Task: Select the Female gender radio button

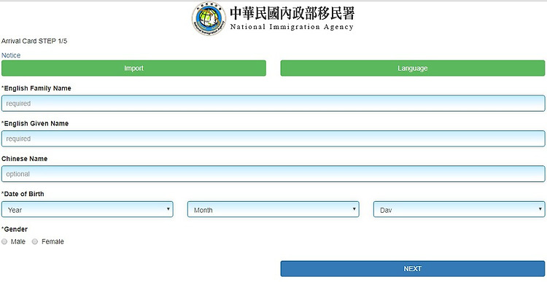Action: click(x=35, y=242)
